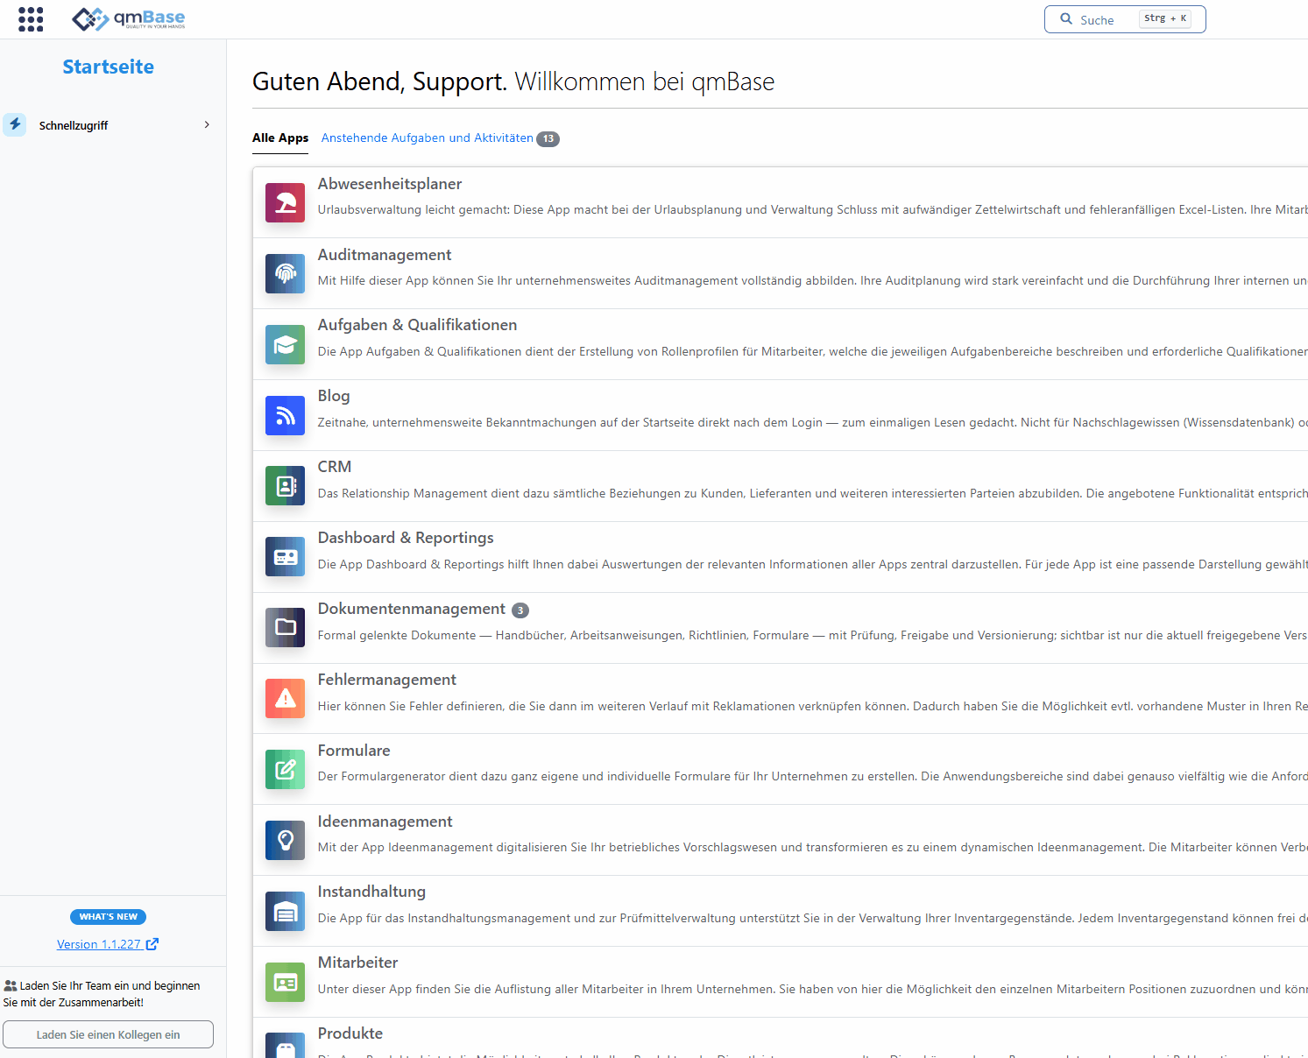Click the team invite people icon

coord(11,985)
